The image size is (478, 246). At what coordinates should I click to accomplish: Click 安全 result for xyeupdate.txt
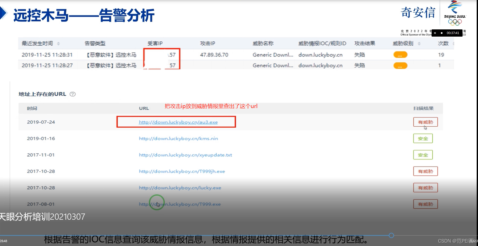click(x=423, y=155)
